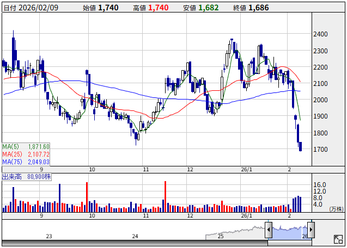Click the 2100 price axis label
This screenshot has width=347, height=248.
pyautogui.click(x=320, y=84)
